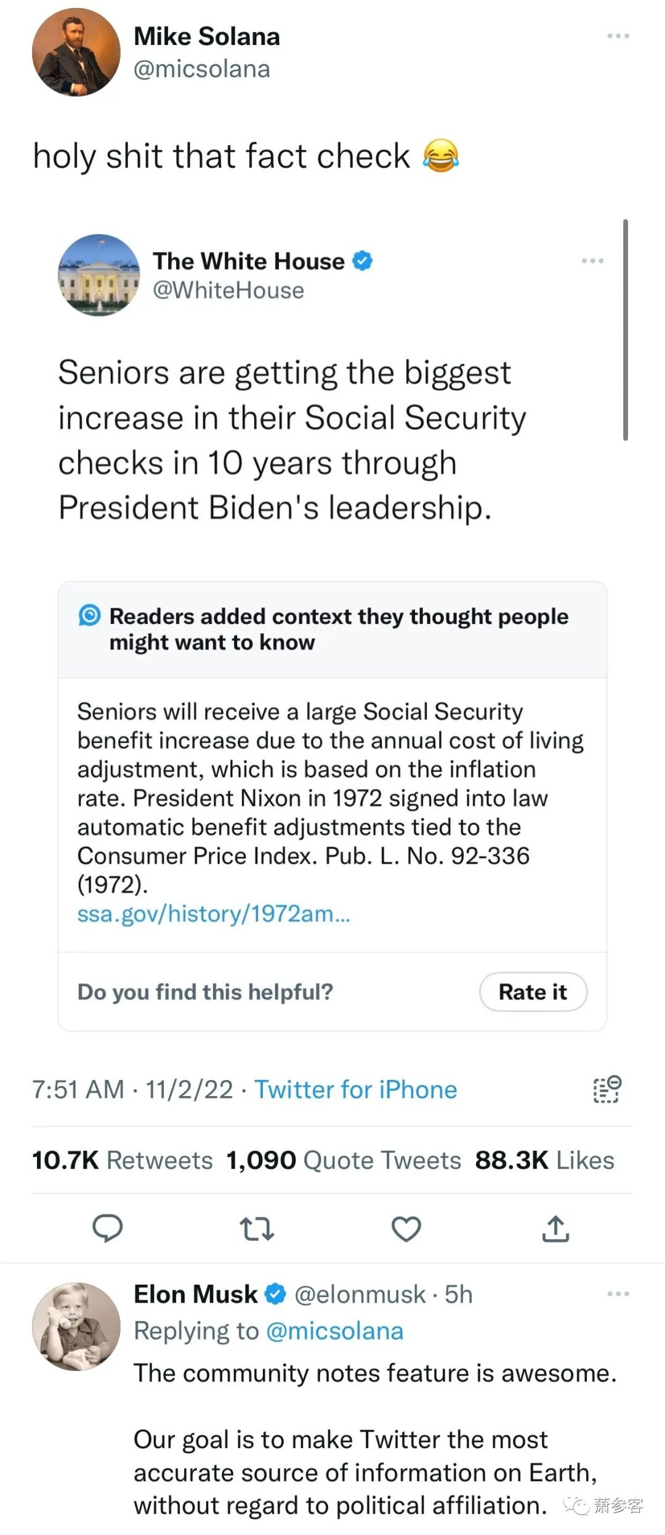The image size is (665, 1535).
Task: Retweet Mike Solana's tweet
Action: 257,1229
